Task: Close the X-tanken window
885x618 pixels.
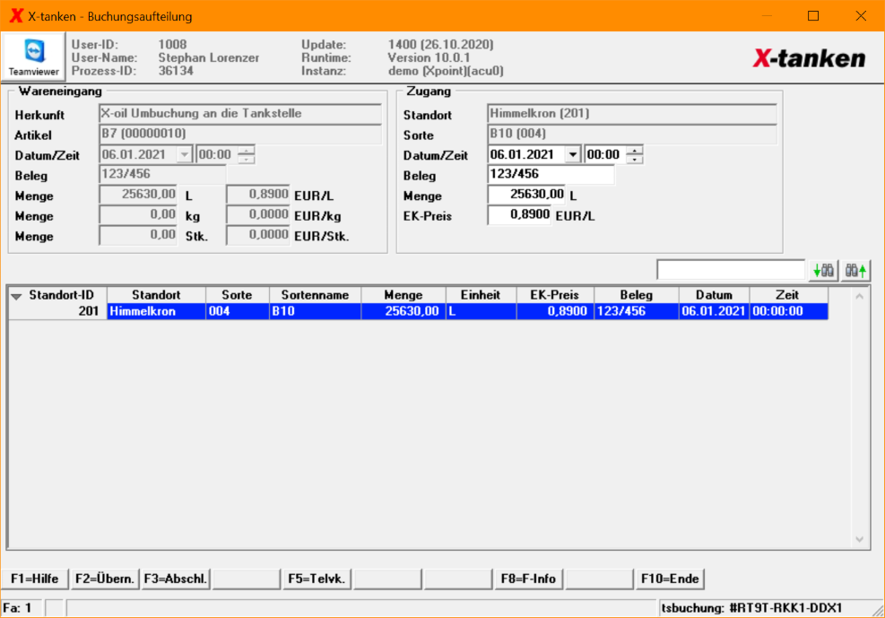Action: (861, 16)
